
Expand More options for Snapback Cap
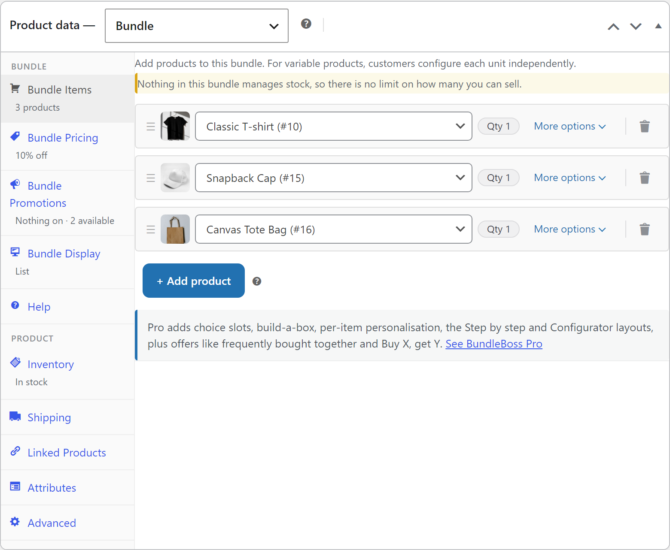pos(570,178)
